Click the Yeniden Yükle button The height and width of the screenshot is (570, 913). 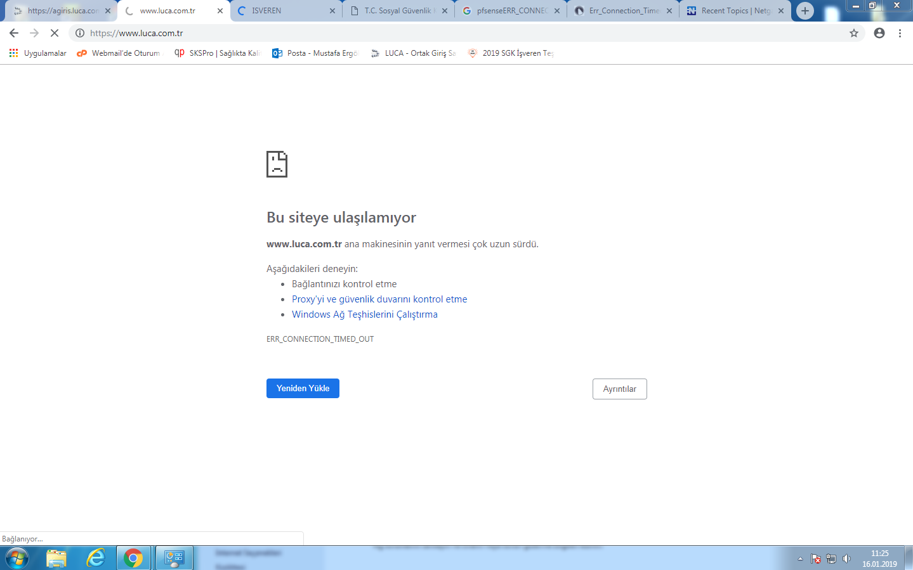point(303,388)
